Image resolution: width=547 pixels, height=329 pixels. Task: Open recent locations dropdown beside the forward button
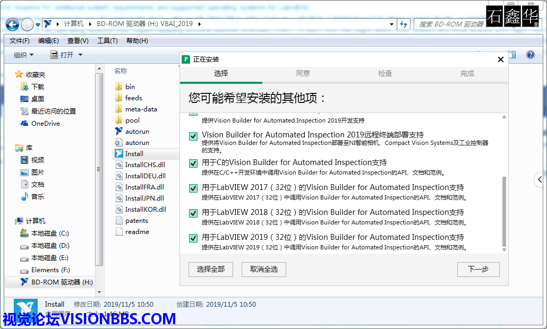(38, 25)
